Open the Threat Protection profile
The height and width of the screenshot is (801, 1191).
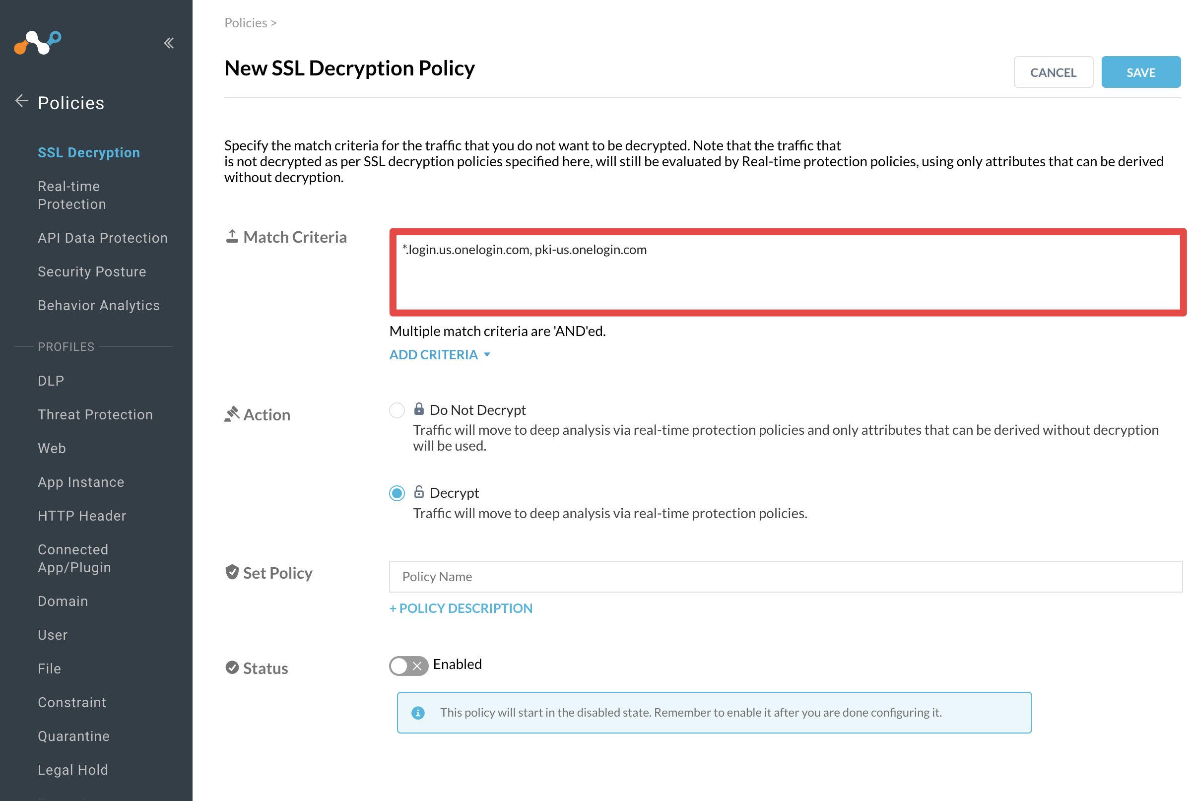coord(95,414)
